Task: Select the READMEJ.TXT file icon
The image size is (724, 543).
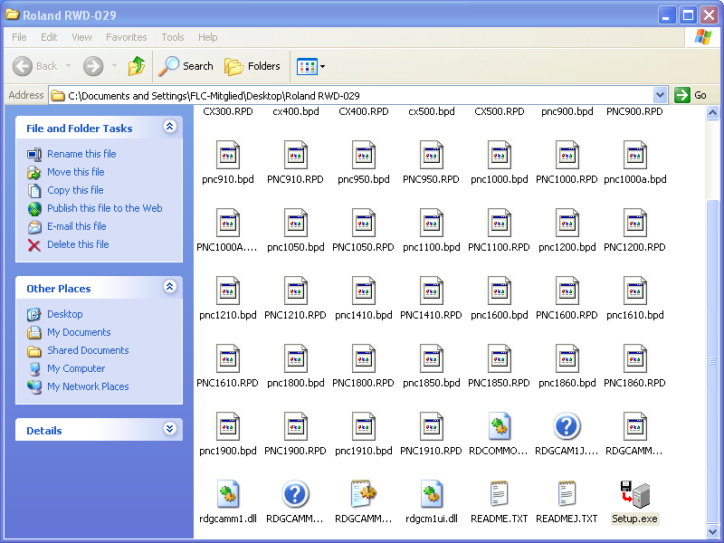Action: 567,493
